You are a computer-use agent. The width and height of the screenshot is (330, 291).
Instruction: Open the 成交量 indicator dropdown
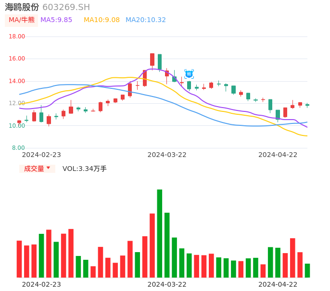37,169
